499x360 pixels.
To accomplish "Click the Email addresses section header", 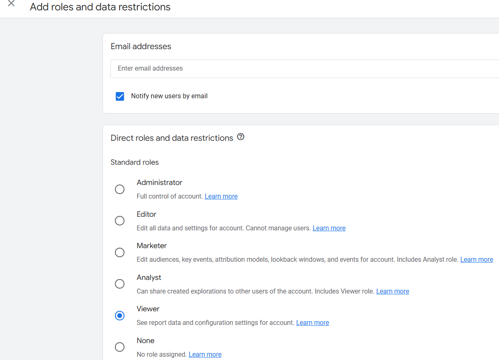I will click(141, 46).
